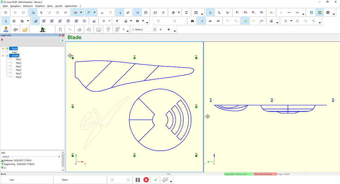Click target point T4 in left view

pos(196,107)
